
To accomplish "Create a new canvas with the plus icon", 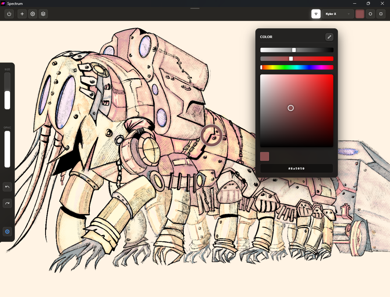I will coord(22,14).
